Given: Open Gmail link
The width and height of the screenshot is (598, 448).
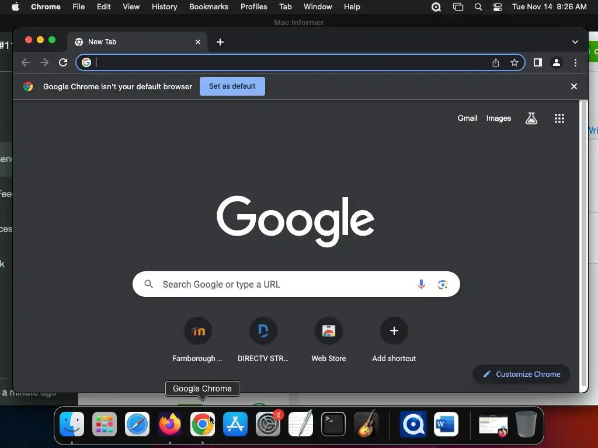Looking at the screenshot, I should click(467, 118).
